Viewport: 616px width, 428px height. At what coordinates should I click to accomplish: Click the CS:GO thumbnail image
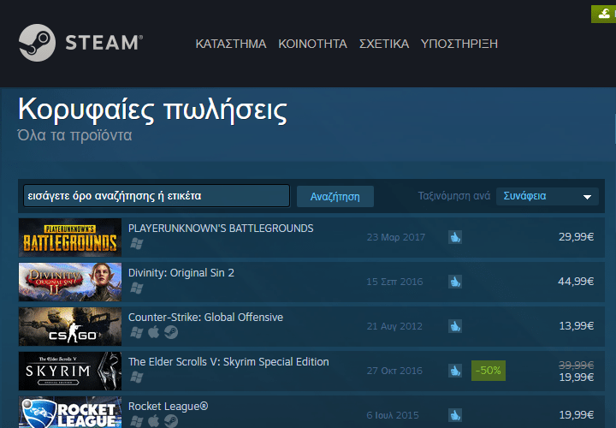[x=70, y=326]
